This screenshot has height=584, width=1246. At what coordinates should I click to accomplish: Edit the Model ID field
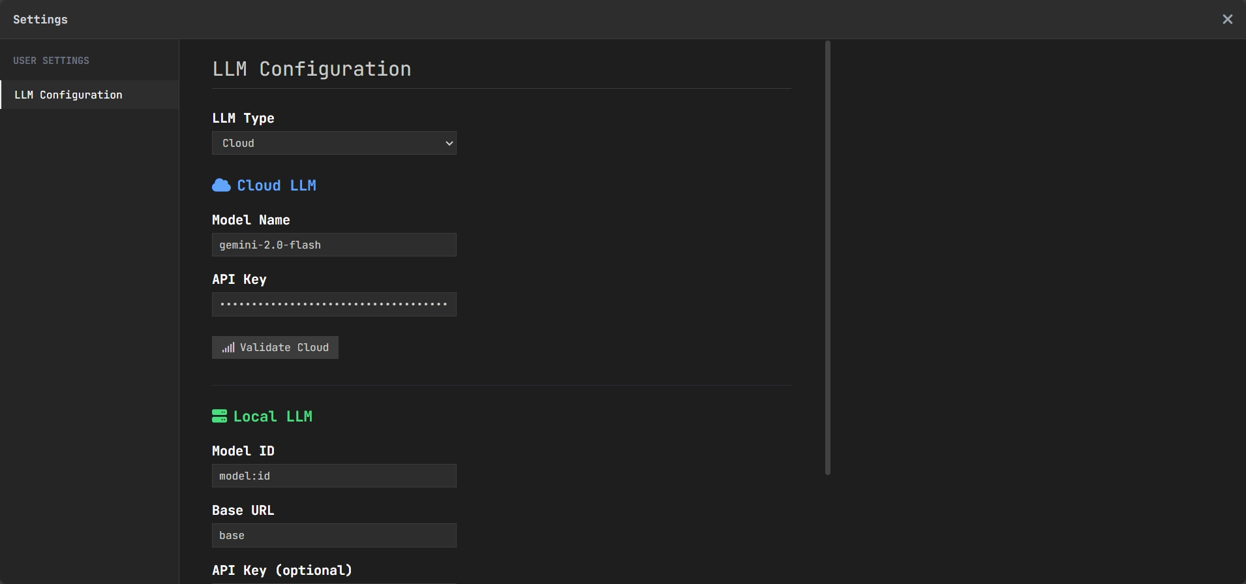click(x=334, y=476)
